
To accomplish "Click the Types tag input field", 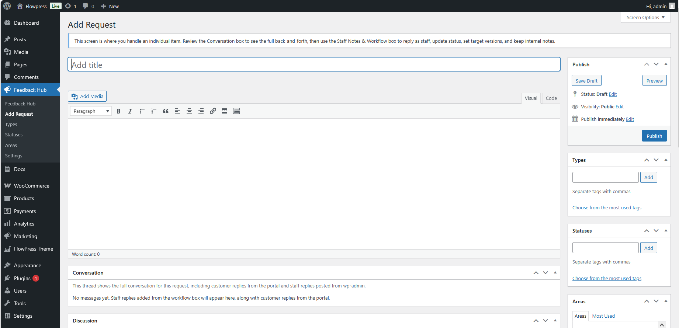I will point(605,177).
